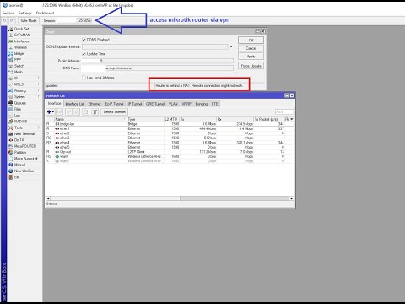The height and width of the screenshot is (304, 405).
Task: Open Partition in the sidebar
Action: pos(20,153)
